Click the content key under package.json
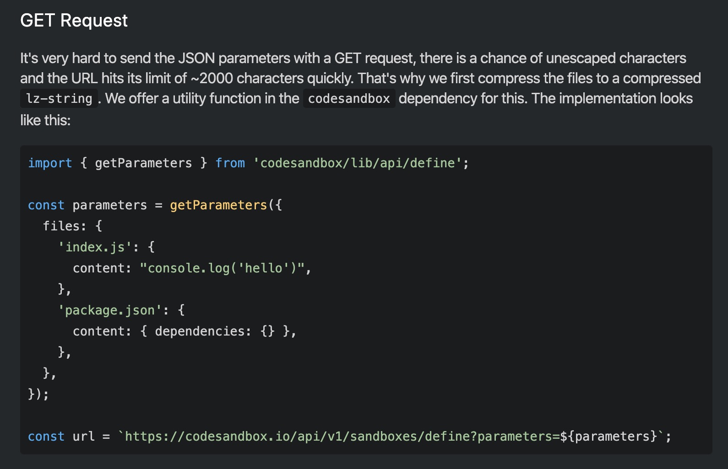The width and height of the screenshot is (728, 469). [99, 331]
